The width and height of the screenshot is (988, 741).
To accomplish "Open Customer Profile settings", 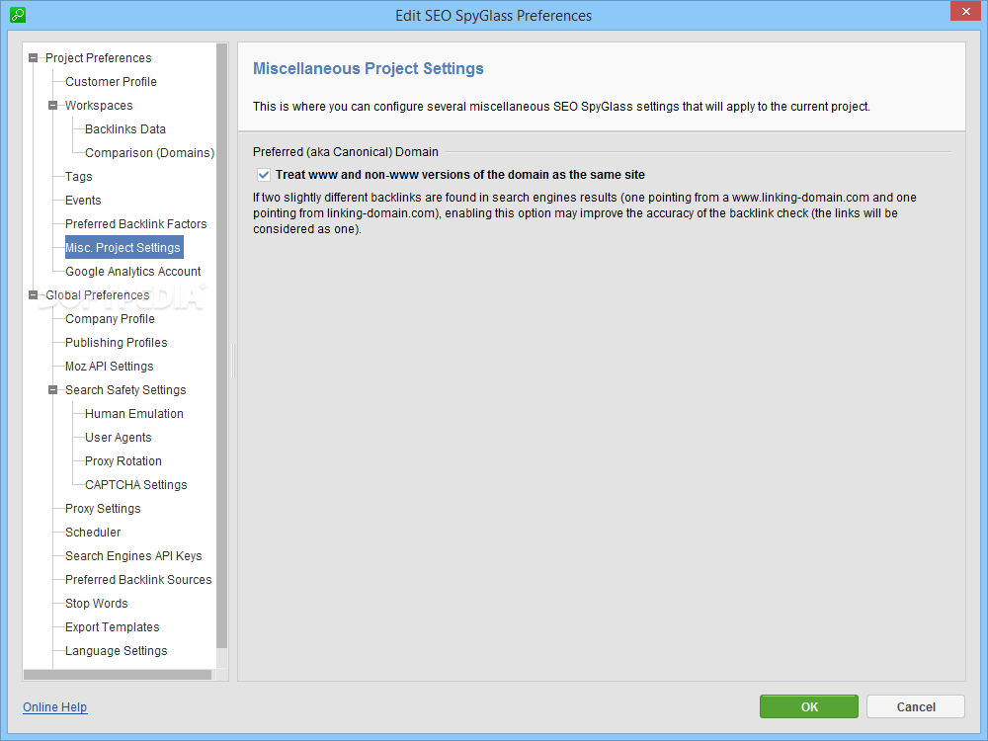I will [x=111, y=82].
